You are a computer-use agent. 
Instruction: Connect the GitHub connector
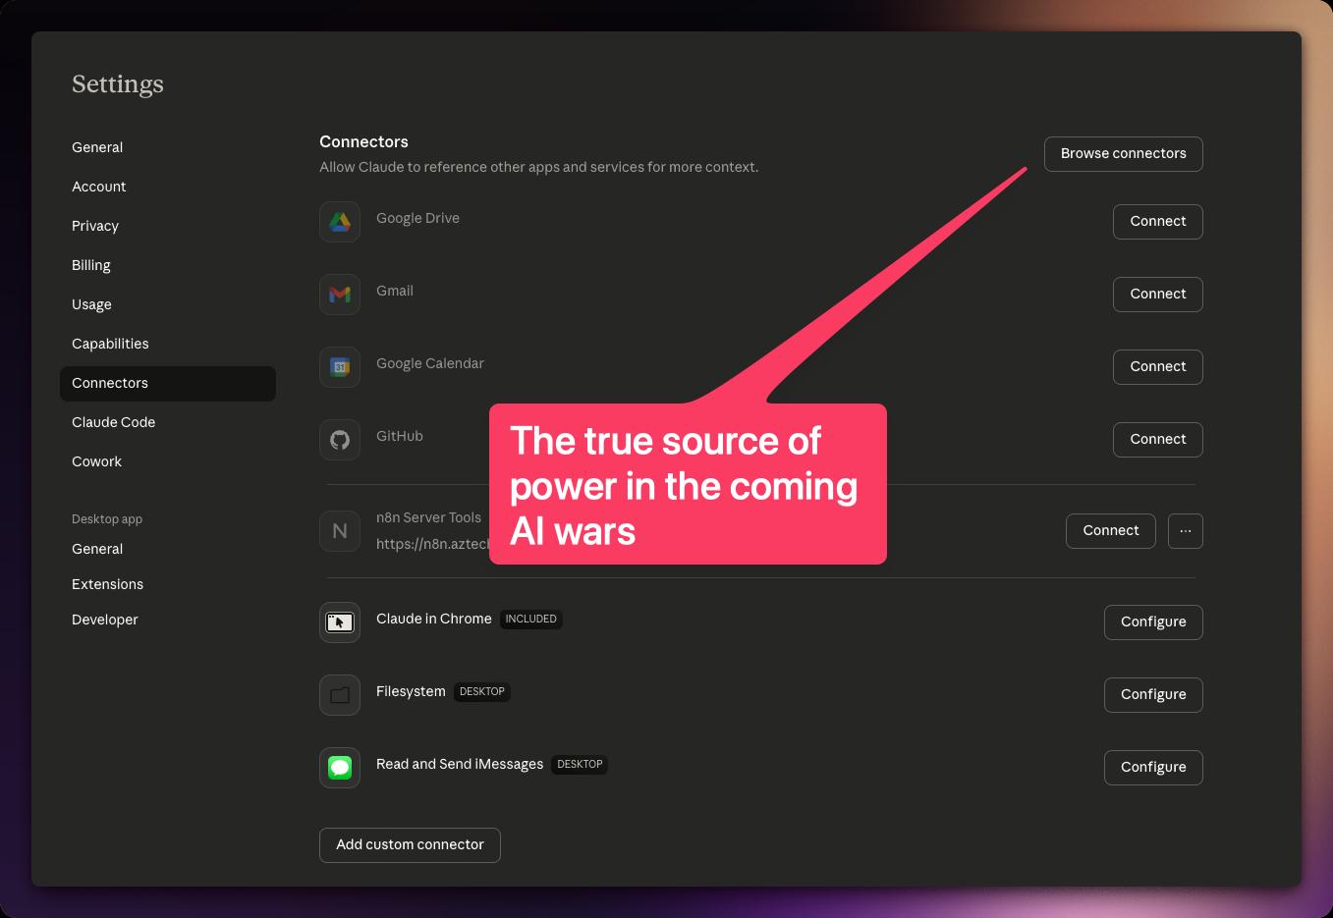[1157, 440]
